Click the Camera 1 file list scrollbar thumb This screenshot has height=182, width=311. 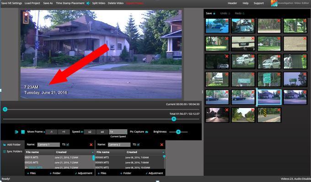pyautogui.click(x=93, y=158)
